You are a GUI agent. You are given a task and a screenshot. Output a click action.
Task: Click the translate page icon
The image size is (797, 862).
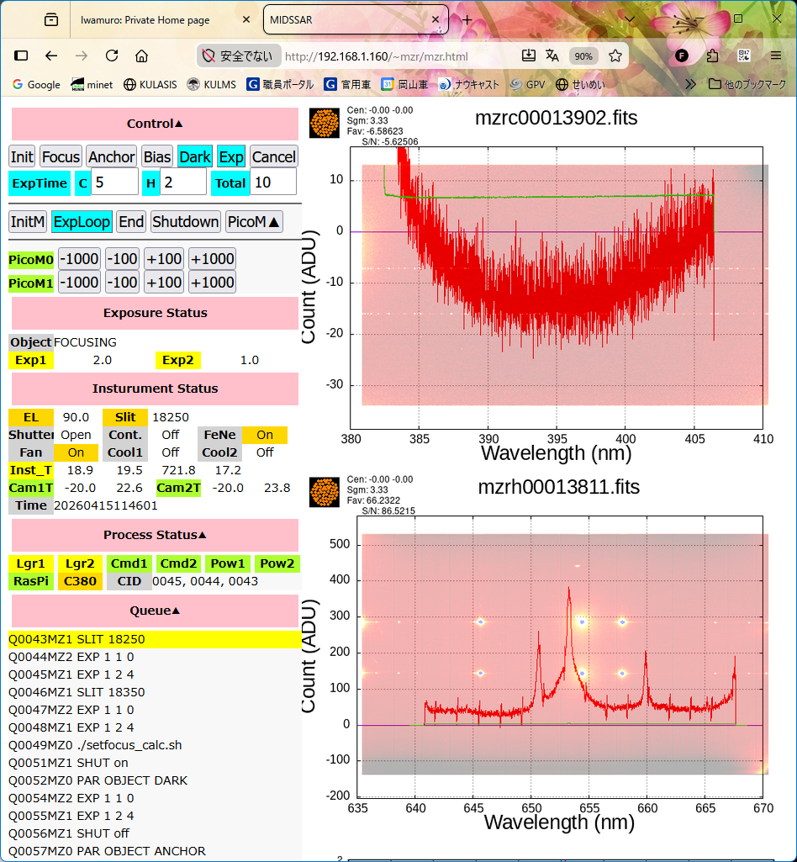[x=552, y=56]
